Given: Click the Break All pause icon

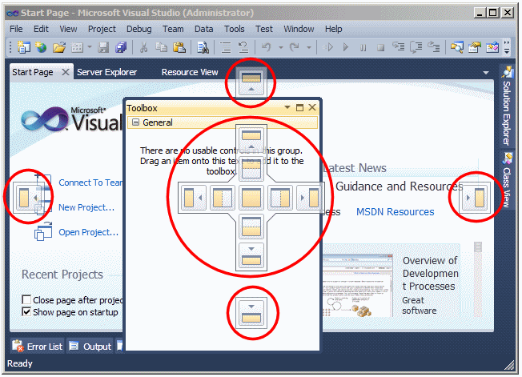Looking at the screenshot, I should click(363, 47).
